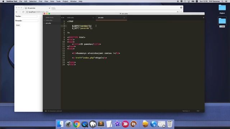Open iMovie star icon in the Dock

117,124
